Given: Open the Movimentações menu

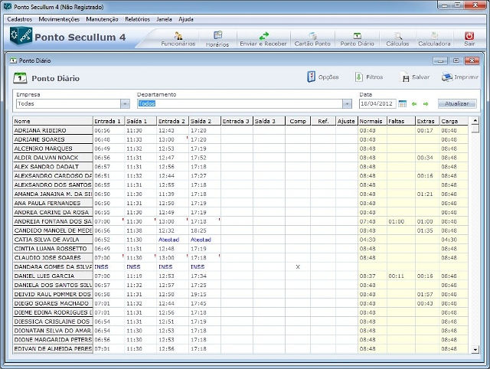Looking at the screenshot, I should coord(59,19).
